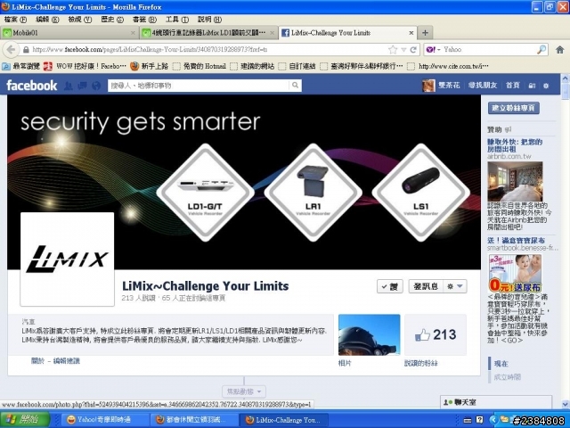570x428 pixels.
Task: Close the LiMix-Challenge Your Limits tab
Action: click(411, 33)
